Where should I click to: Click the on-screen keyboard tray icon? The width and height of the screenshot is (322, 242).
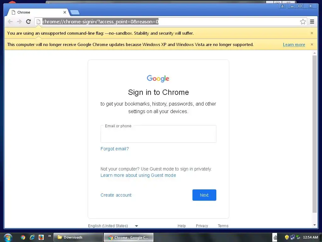pyautogui.click(x=275, y=238)
